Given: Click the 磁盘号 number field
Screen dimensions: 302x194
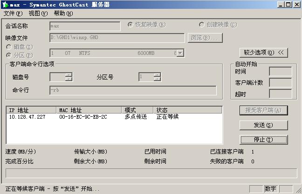Looking at the screenshot, I should pos(58,77).
